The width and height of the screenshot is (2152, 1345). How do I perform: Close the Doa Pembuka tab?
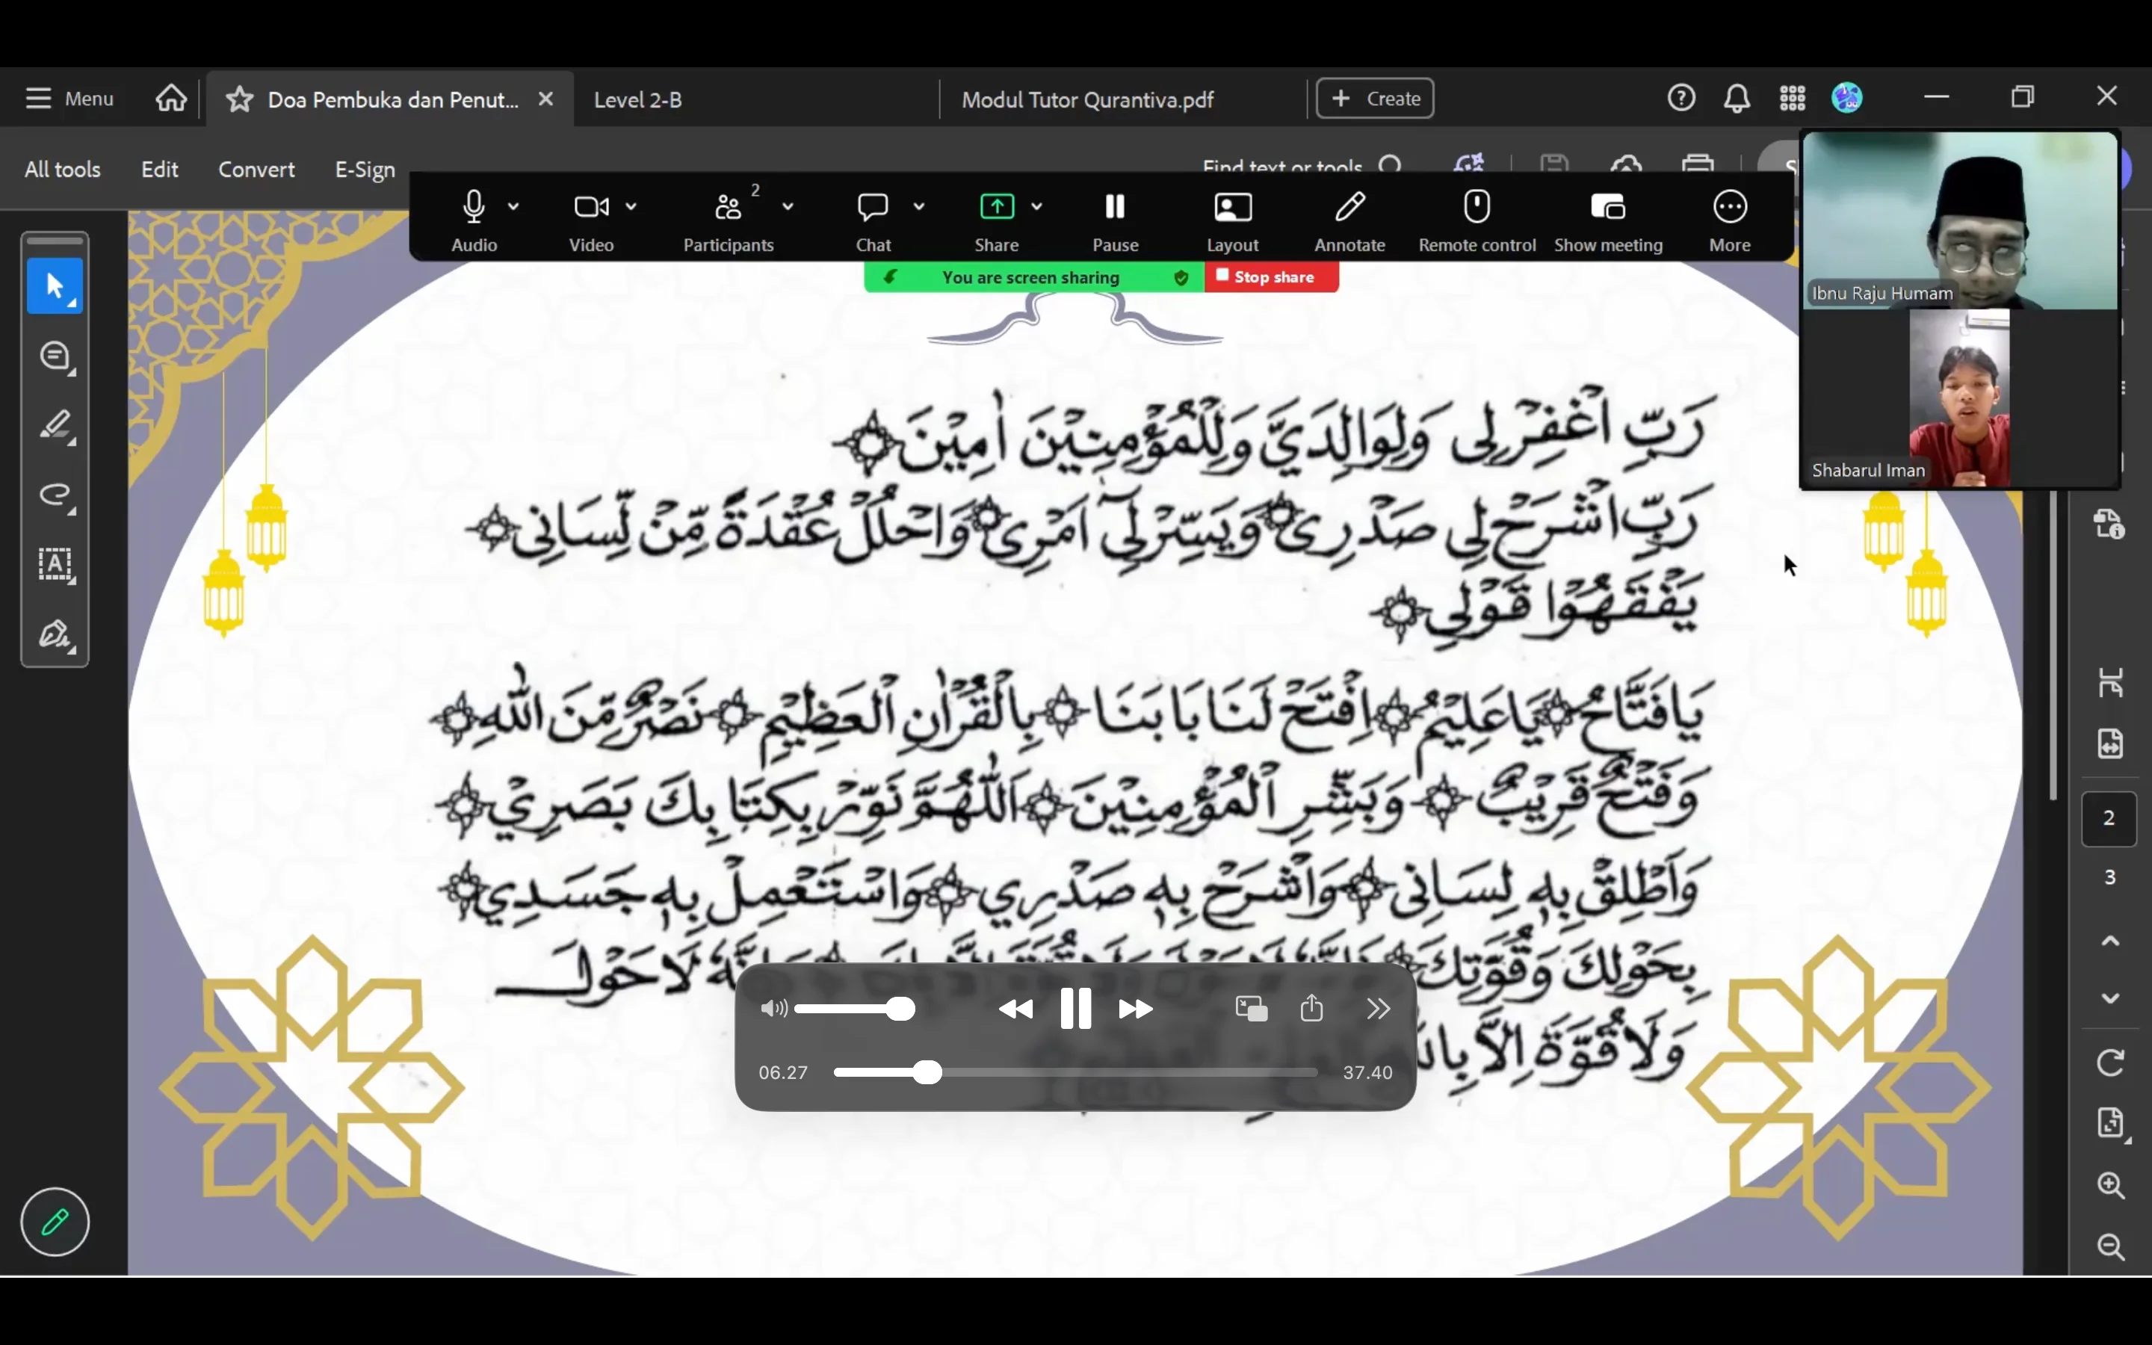[x=546, y=99]
